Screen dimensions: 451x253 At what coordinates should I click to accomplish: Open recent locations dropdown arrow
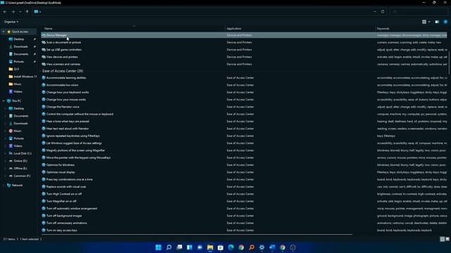(x=20, y=12)
